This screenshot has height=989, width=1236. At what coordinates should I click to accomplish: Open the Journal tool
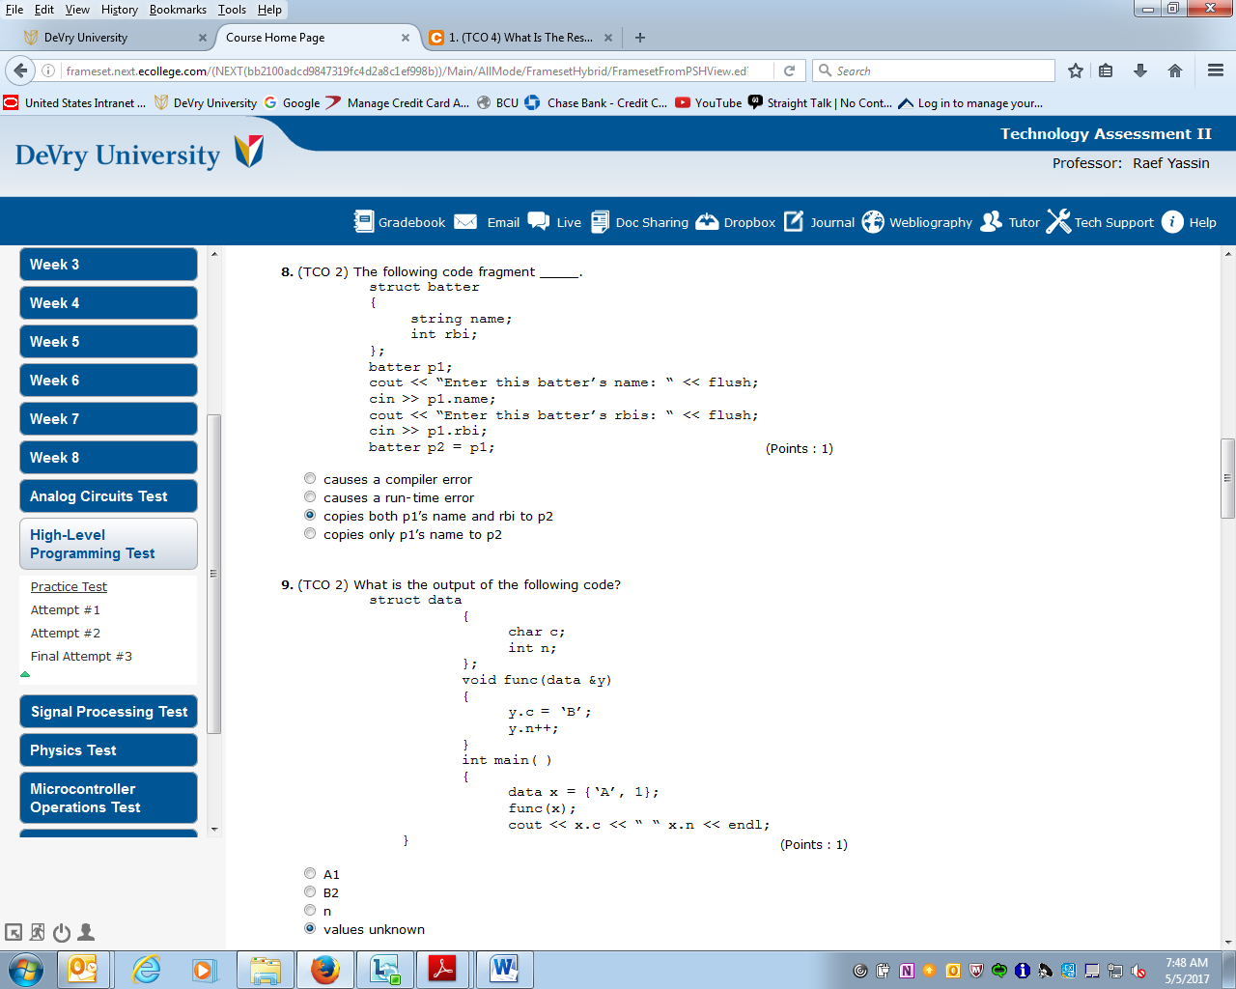794,221
